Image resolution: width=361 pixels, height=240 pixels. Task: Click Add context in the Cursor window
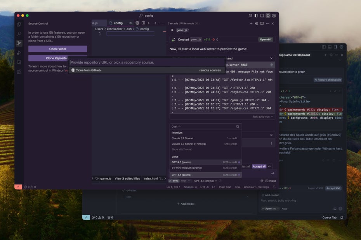(271, 195)
